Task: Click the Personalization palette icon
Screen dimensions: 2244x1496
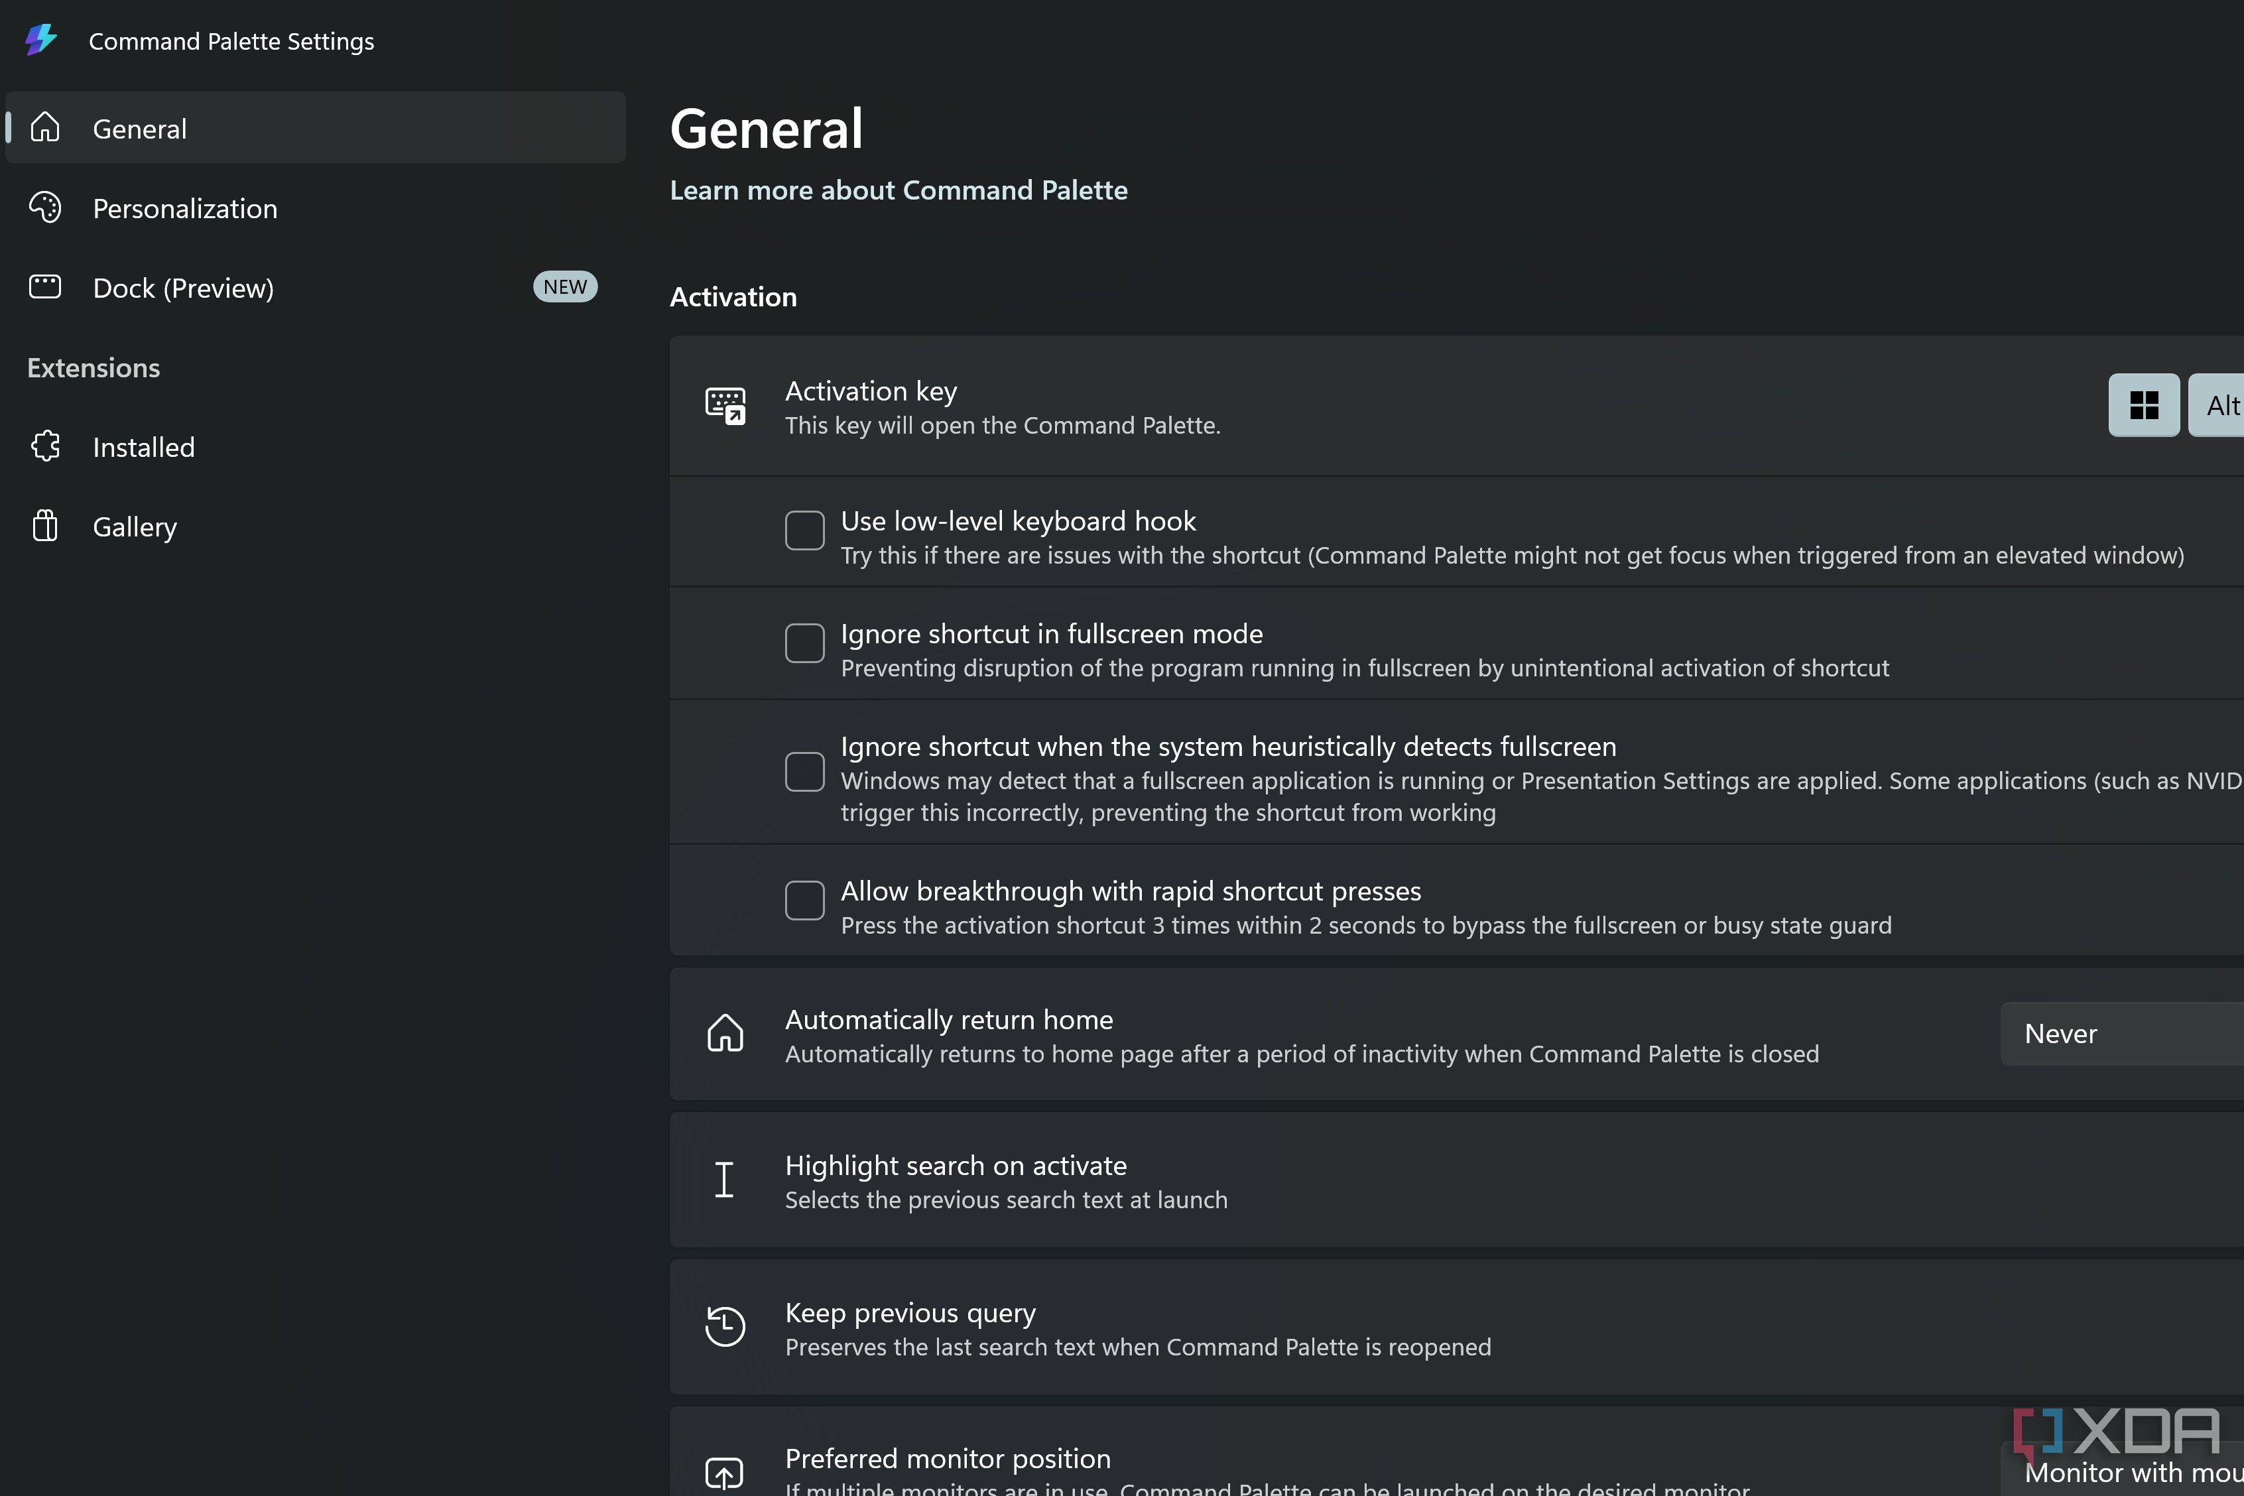Action: coord(45,207)
